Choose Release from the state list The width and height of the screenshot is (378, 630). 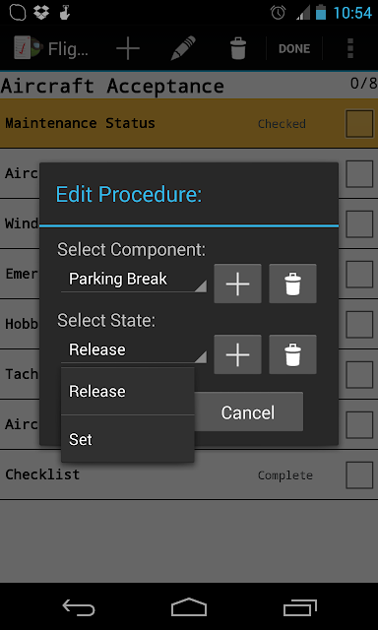coord(128,391)
